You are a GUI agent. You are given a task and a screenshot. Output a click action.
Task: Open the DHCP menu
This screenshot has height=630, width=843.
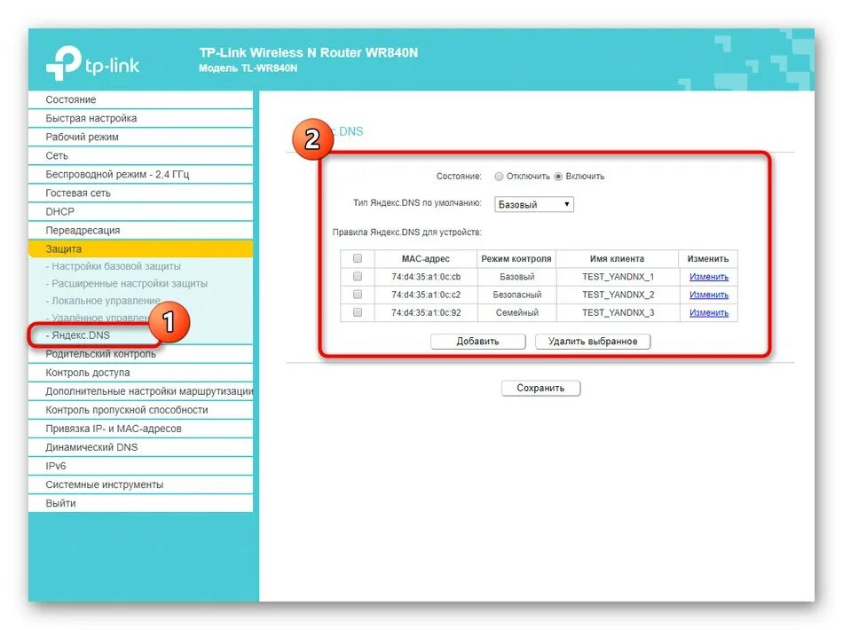pyautogui.click(x=140, y=211)
